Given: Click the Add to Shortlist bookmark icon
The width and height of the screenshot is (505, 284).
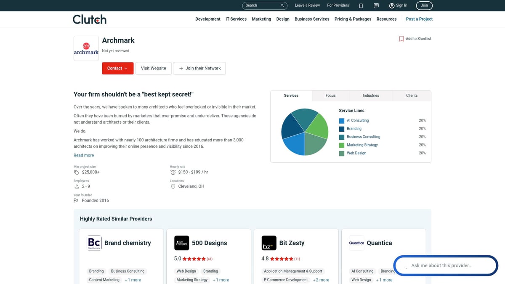Looking at the screenshot, I should click(401, 39).
